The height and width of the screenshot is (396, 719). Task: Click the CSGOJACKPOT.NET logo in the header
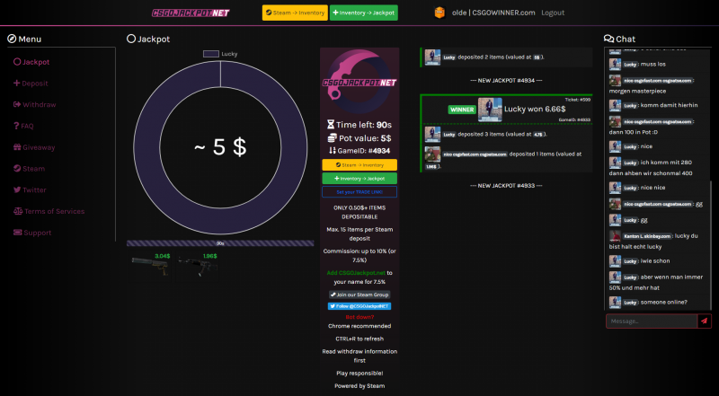point(191,13)
